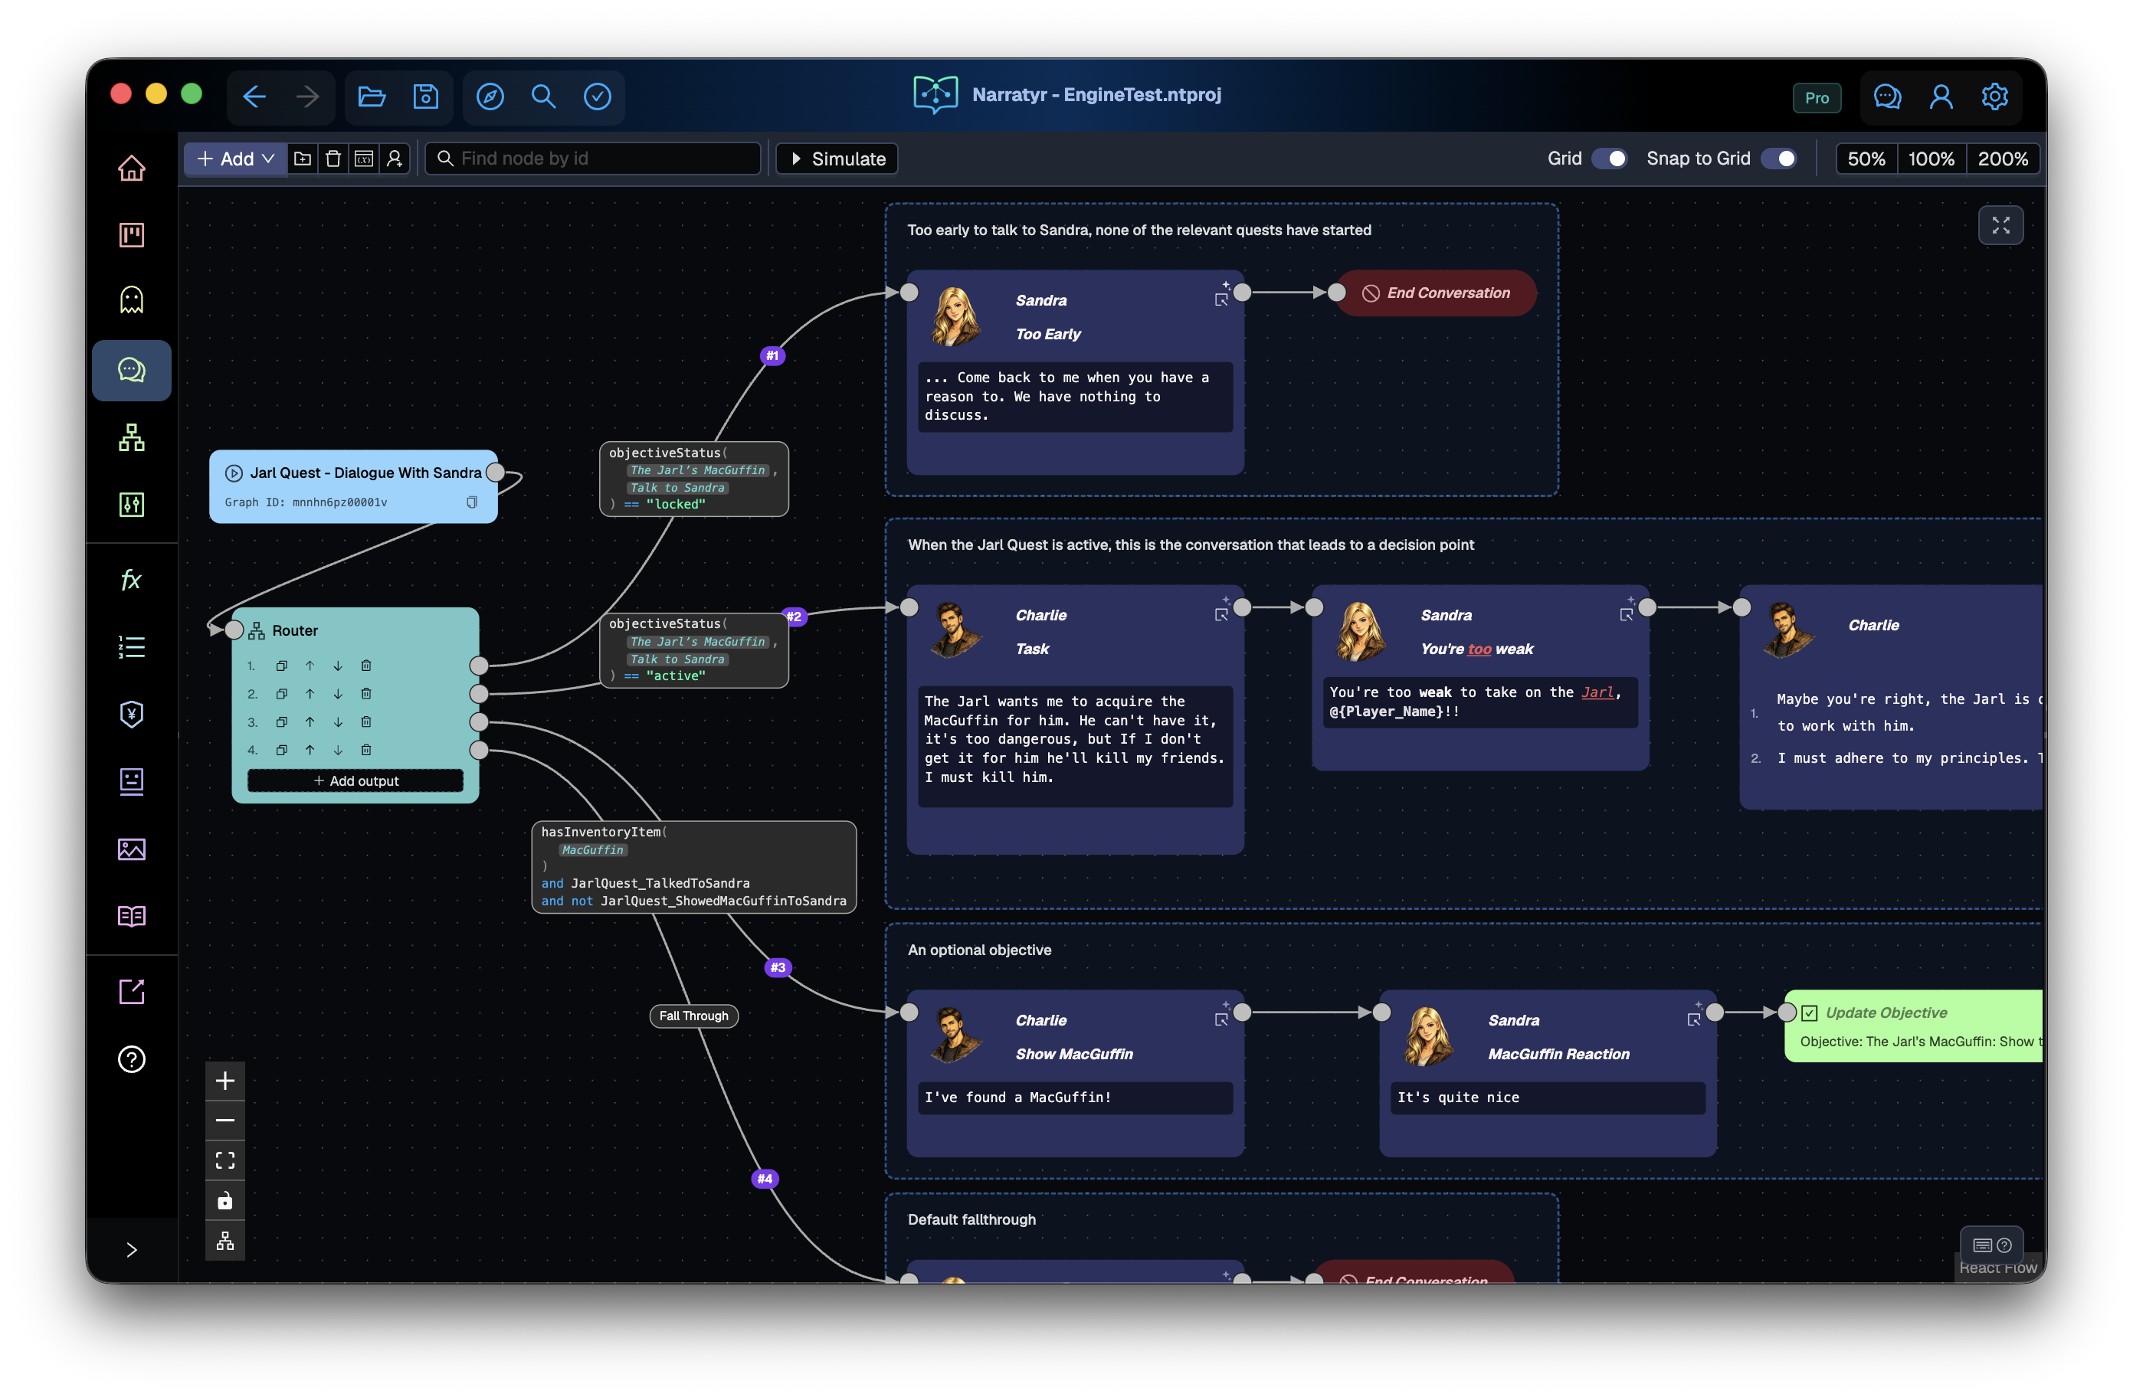Toggle the Update Objective checkbox icon

click(1809, 1013)
